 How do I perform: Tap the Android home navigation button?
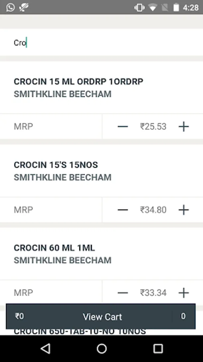click(101, 349)
